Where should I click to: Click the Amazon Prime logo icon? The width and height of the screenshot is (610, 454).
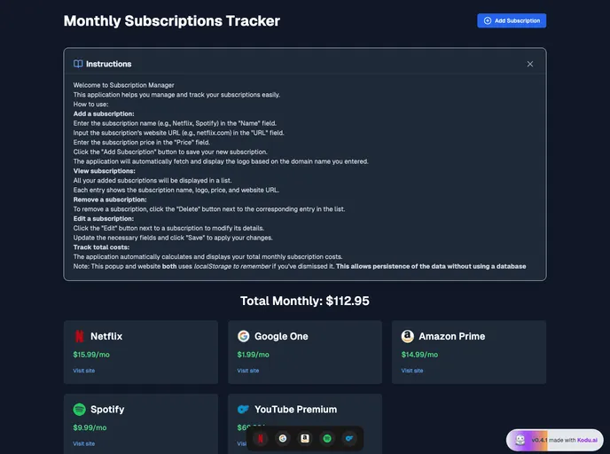click(407, 336)
